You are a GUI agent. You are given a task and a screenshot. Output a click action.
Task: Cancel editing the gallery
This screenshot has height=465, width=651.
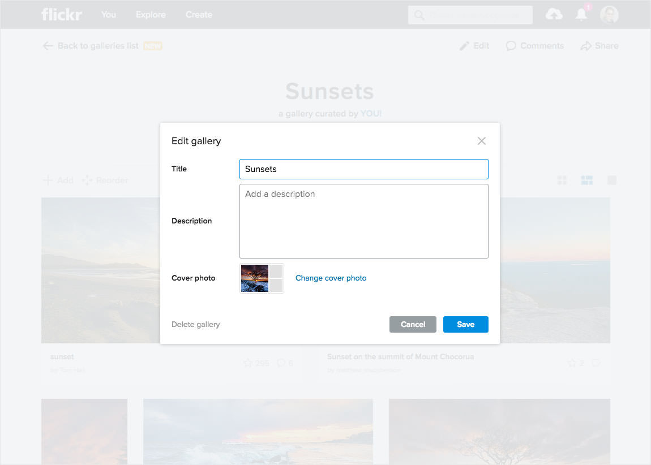(413, 324)
